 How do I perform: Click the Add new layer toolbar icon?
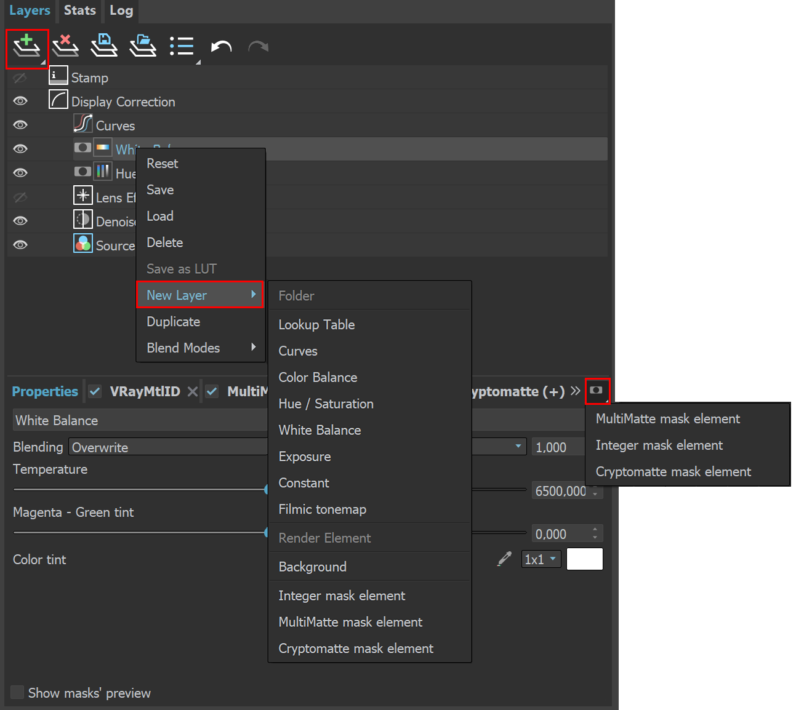[27, 46]
